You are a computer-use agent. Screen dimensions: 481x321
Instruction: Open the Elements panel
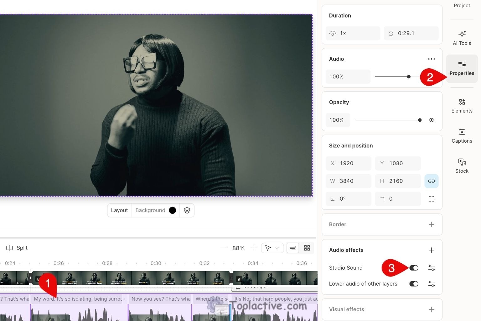[462, 106]
